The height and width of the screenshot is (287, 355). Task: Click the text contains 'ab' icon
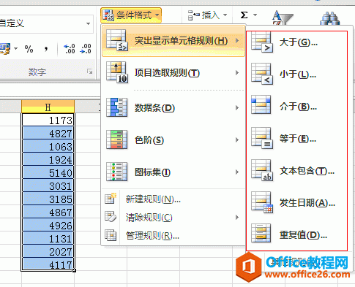[x=262, y=170]
